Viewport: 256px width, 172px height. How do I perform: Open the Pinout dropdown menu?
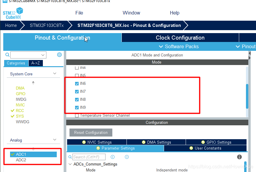point(246,46)
